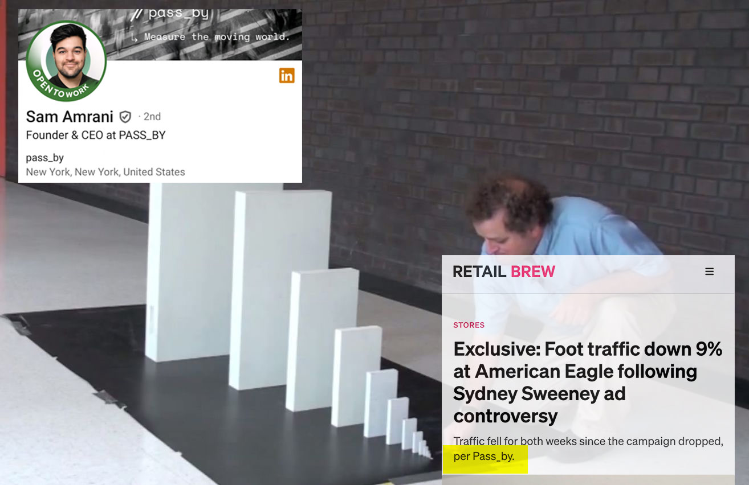Click the New York, United States location text
The height and width of the screenshot is (485, 749).
[105, 172]
